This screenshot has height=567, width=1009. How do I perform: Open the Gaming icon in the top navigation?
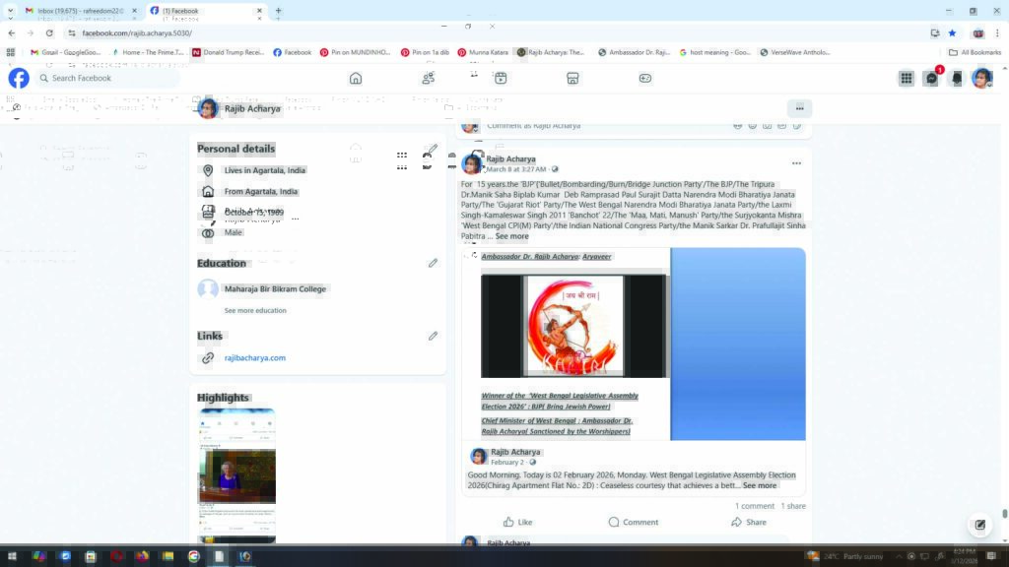pyautogui.click(x=645, y=79)
